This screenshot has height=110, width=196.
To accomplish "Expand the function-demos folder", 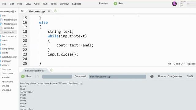I will point(9,36).
